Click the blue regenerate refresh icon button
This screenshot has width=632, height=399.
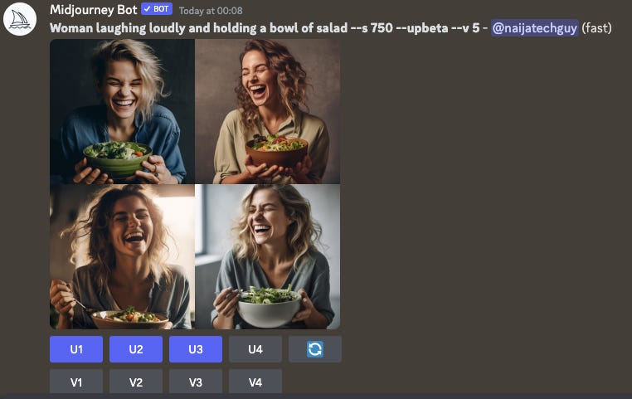pyautogui.click(x=315, y=349)
